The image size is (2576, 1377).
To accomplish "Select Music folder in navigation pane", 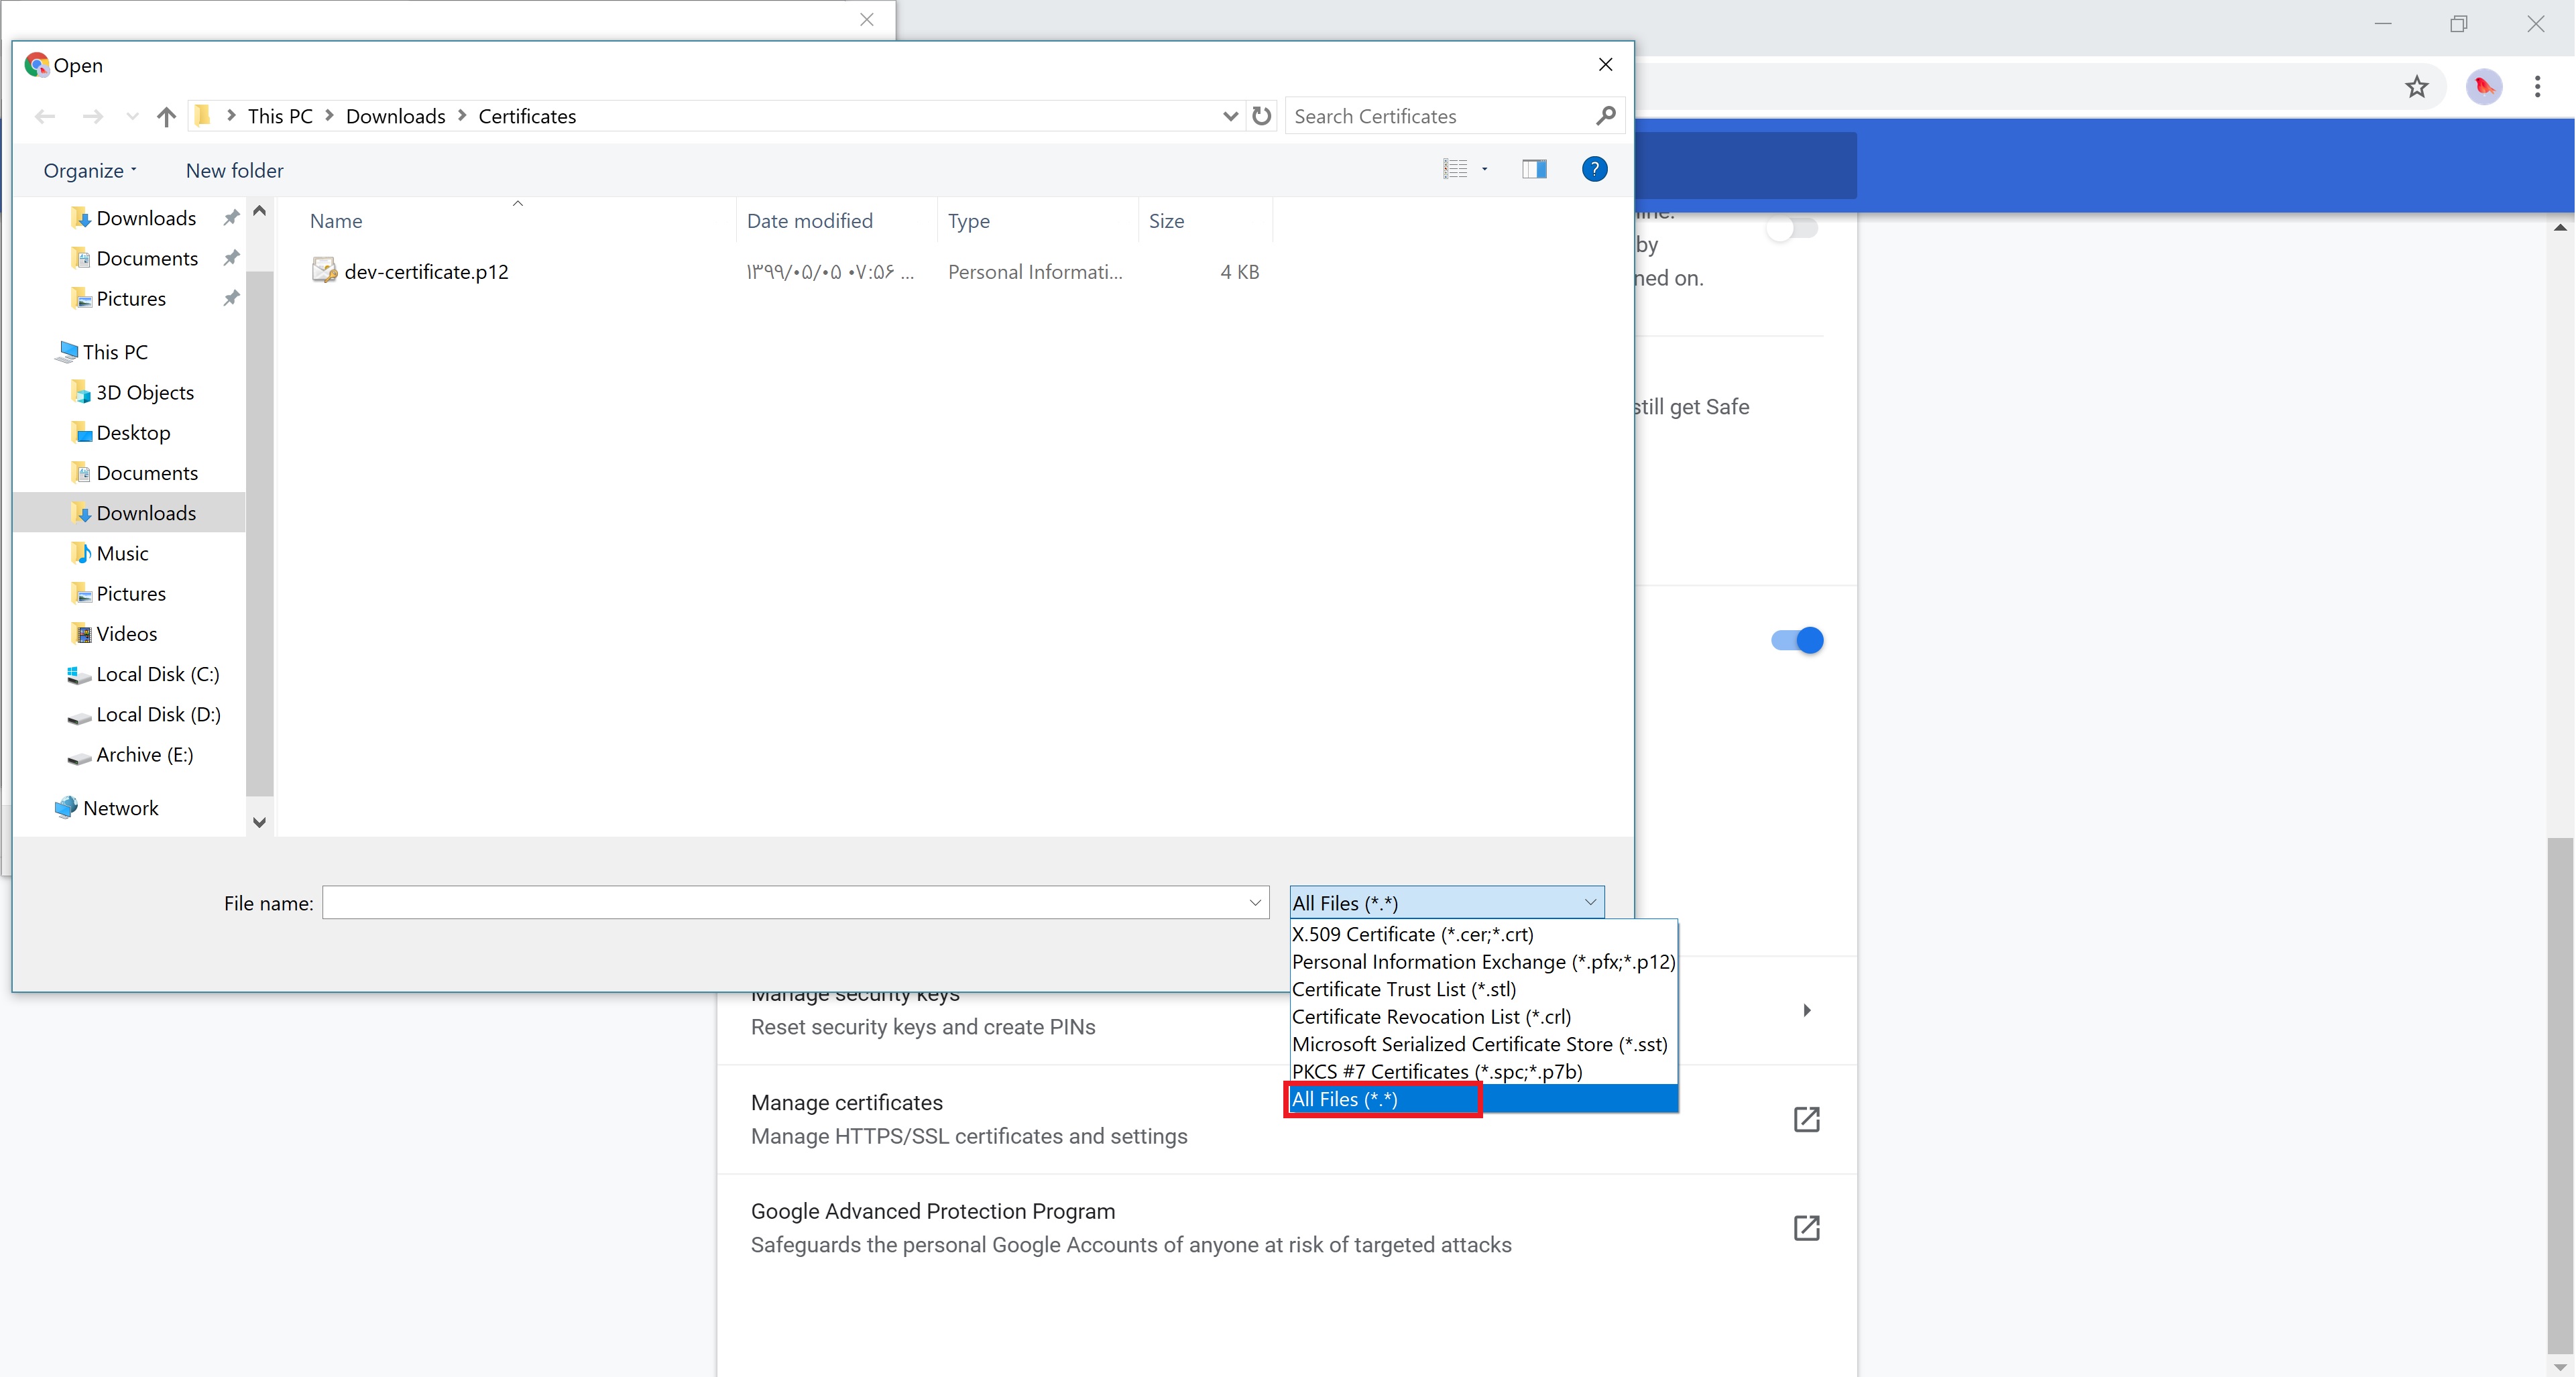I will [x=121, y=553].
